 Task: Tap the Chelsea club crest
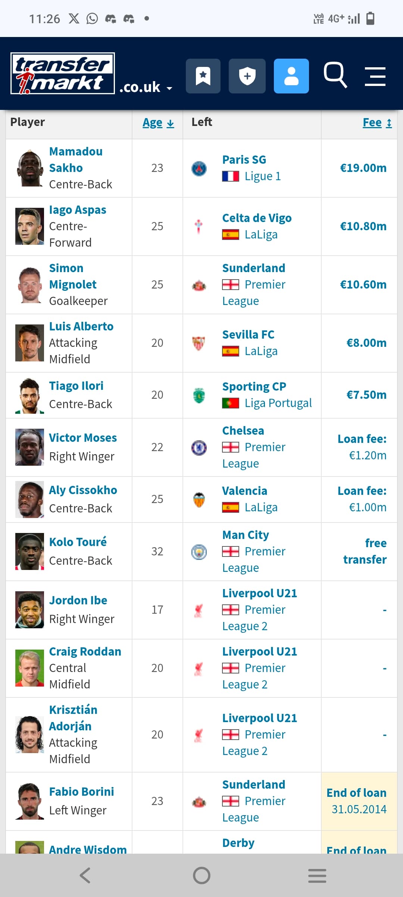tap(199, 447)
